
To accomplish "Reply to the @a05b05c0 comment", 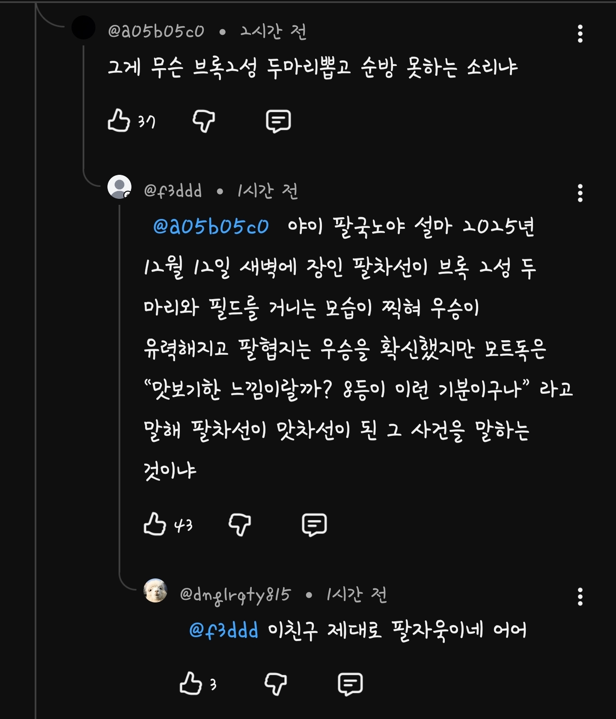I will (278, 121).
